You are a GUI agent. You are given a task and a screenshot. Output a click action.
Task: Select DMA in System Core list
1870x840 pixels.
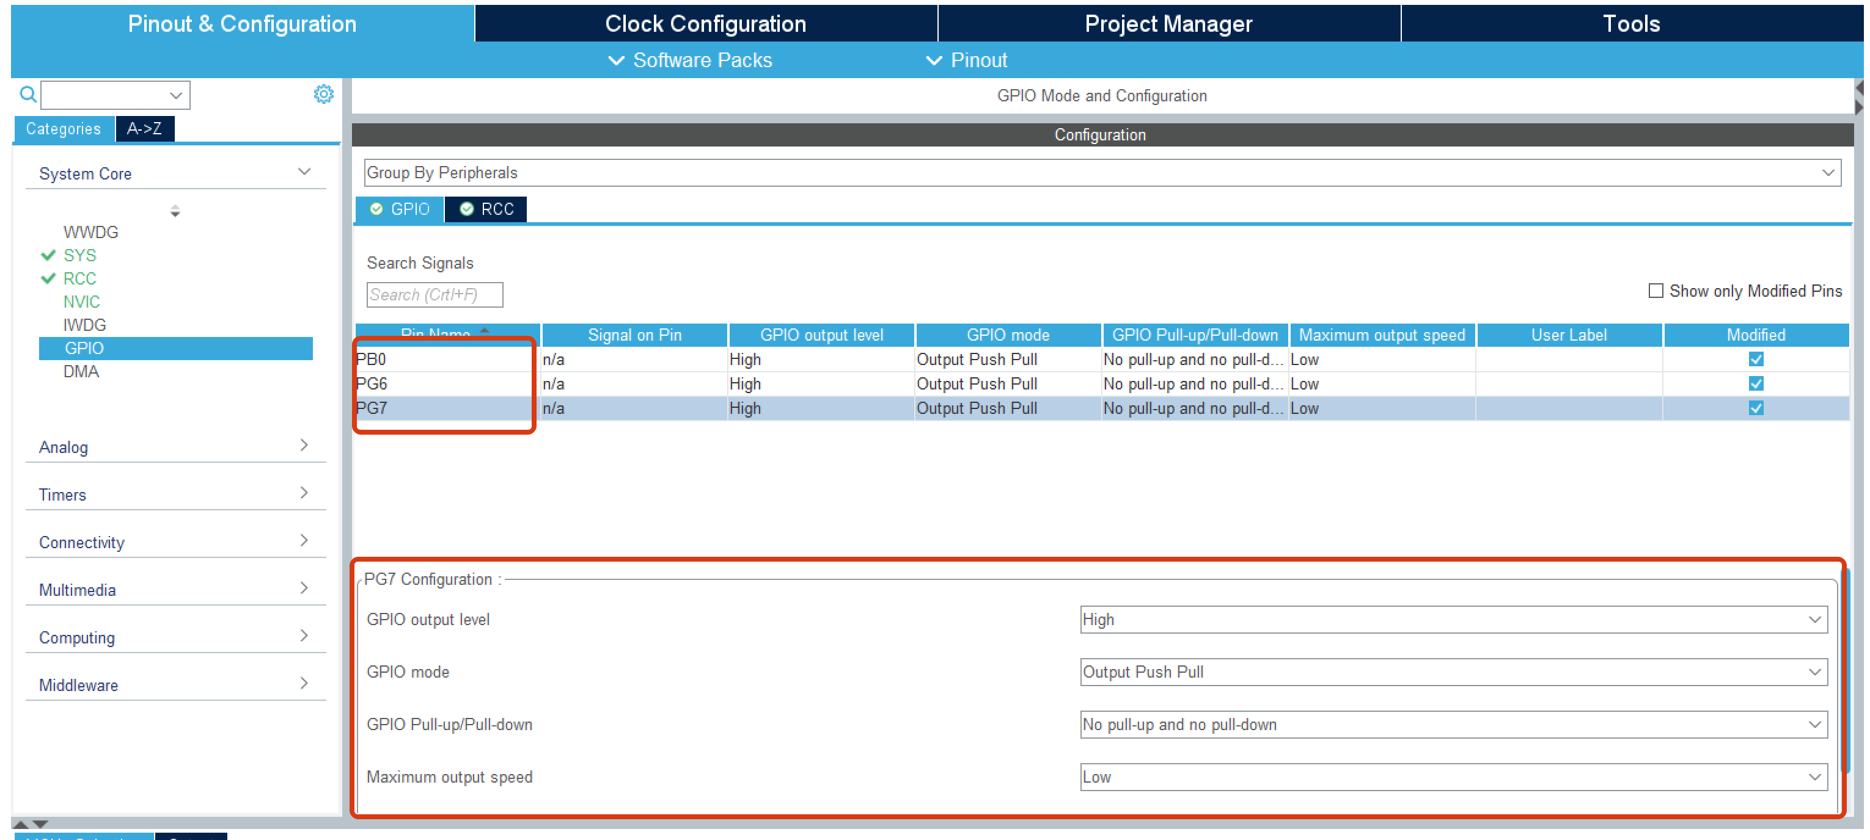[x=81, y=371]
